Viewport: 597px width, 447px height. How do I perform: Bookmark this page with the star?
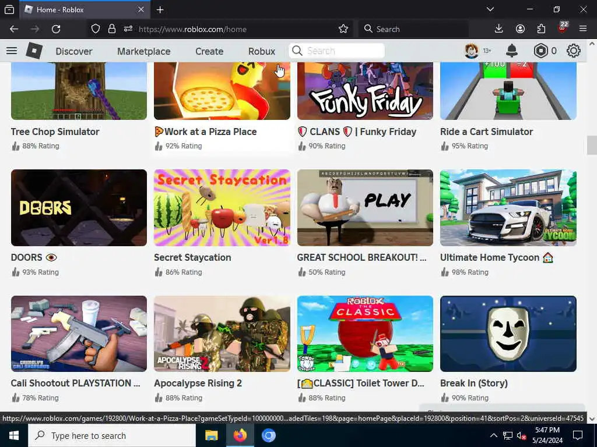pyautogui.click(x=343, y=29)
